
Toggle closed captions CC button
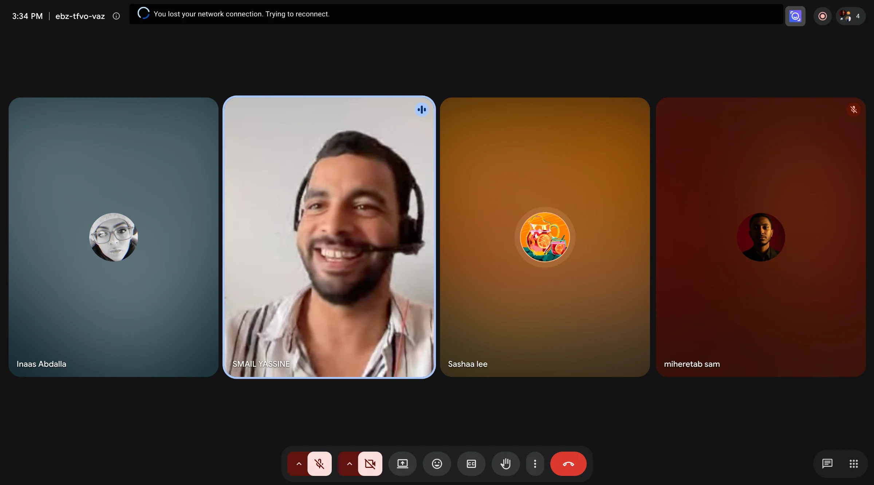471,464
